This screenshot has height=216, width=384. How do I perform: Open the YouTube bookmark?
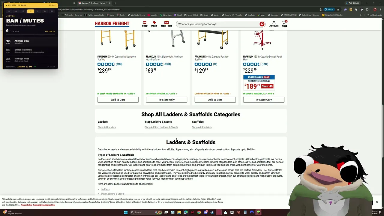click(x=250, y=15)
